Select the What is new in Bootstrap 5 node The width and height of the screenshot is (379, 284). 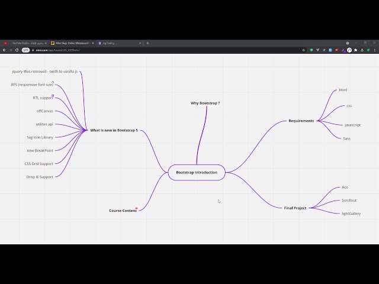[x=114, y=130]
